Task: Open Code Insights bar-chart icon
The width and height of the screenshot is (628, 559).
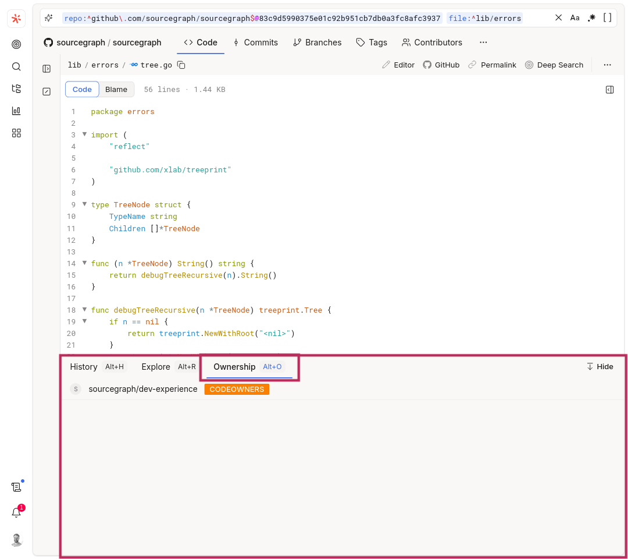Action: coord(16,111)
